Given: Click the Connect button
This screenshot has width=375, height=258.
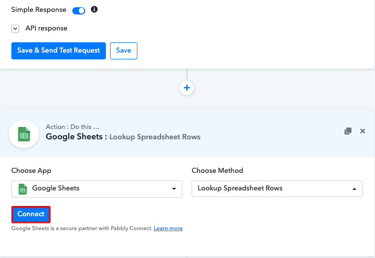Looking at the screenshot, I should pos(31,214).
